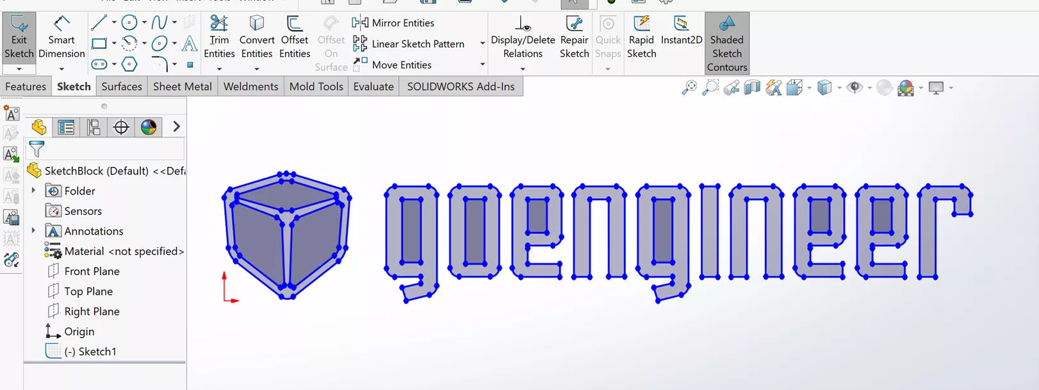Image resolution: width=1039 pixels, height=390 pixels.
Task: Open the Line tool dropdown arrow
Action: (114, 22)
